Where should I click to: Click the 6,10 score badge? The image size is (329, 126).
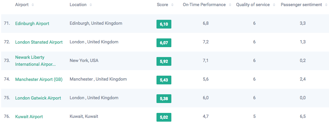(164, 24)
